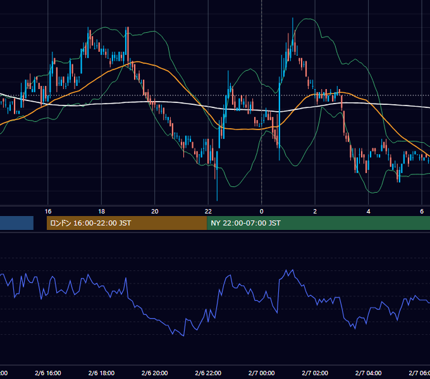This screenshot has height=379, width=430.
Task: Click the 2/6 20:00 date label
Action: click(x=155, y=373)
